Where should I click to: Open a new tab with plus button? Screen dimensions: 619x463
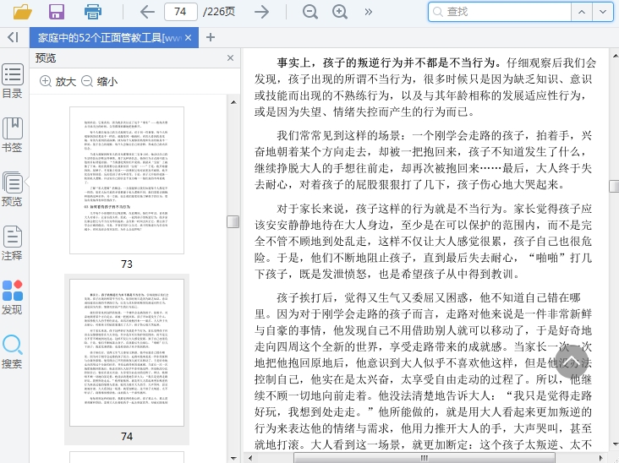(x=211, y=37)
